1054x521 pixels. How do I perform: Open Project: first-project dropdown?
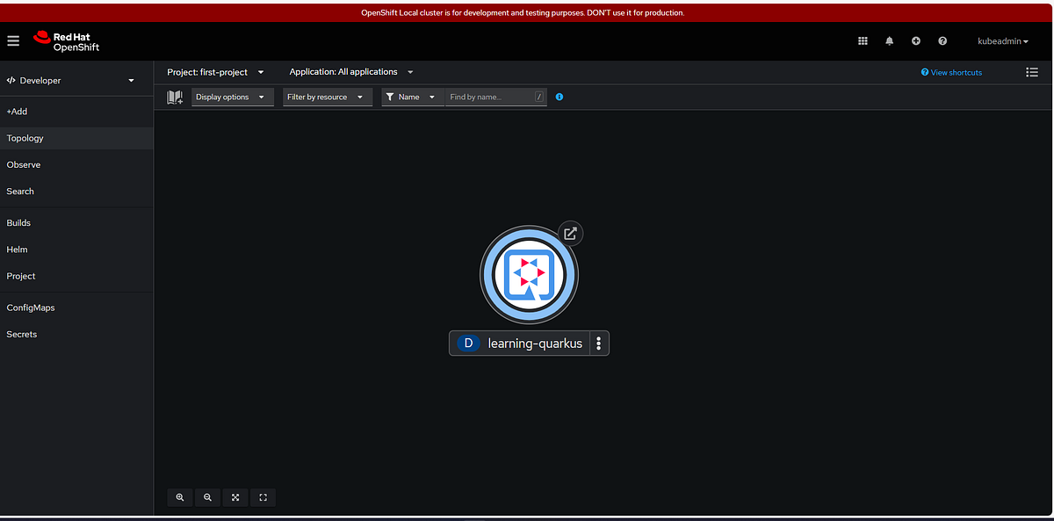[x=215, y=72]
